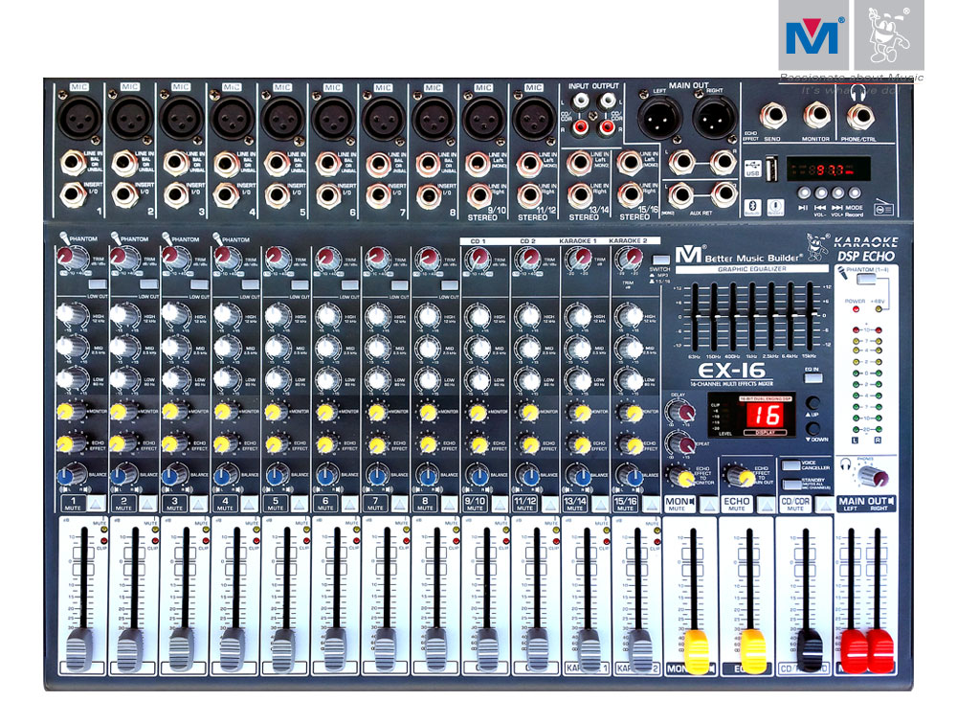Click the headphone icon beside the PHONES knob

(846, 464)
